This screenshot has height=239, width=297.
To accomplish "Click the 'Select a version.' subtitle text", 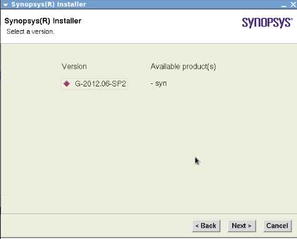I will (30, 31).
